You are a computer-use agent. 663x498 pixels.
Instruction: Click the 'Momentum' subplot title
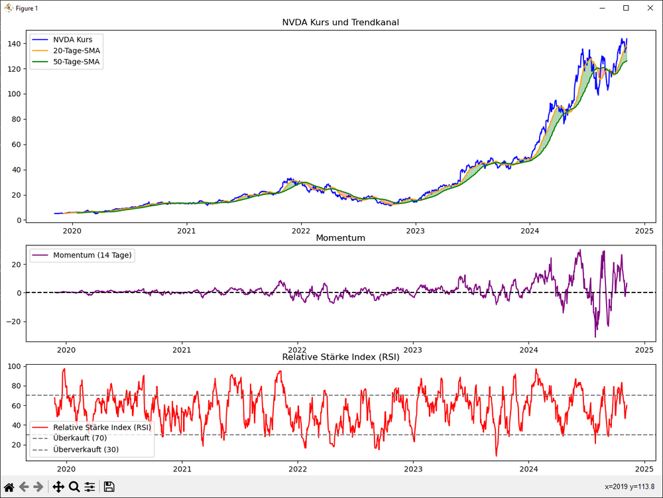click(340, 238)
